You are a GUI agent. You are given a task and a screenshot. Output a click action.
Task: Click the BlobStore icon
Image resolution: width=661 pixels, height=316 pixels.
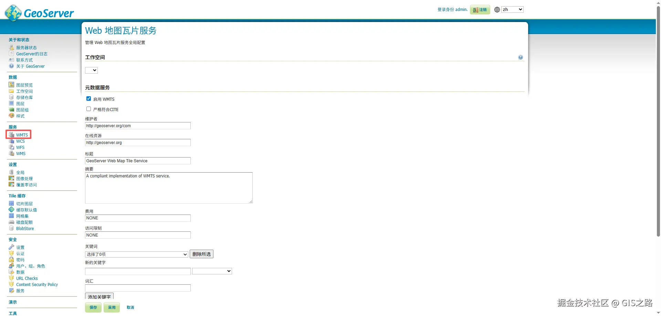(11, 228)
